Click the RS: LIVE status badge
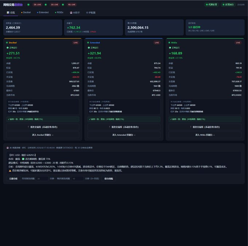Screen dimensions: 248x246 click(71, 5)
